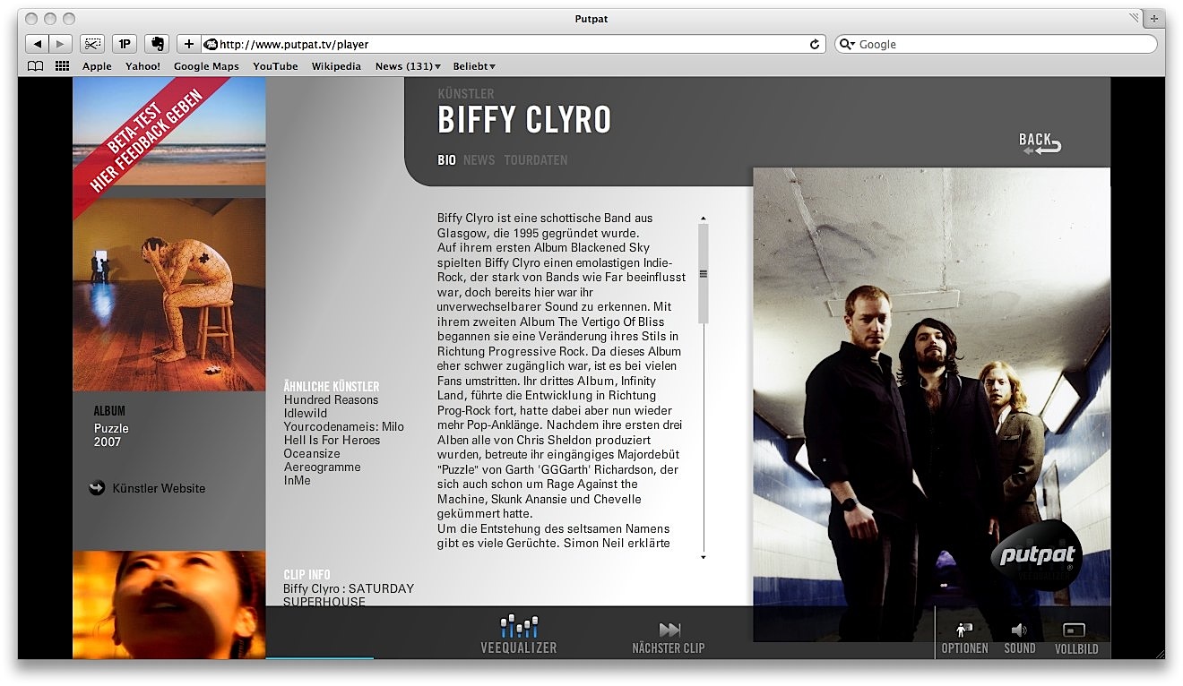Switch to fullscreen with Vollbild icon
Screen dimensions: 1183x686
pos(1075,630)
